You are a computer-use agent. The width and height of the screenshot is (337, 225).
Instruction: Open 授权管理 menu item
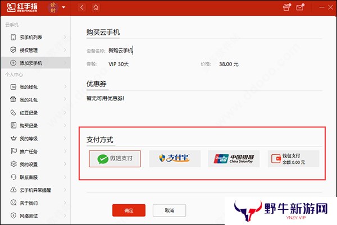[36, 50]
